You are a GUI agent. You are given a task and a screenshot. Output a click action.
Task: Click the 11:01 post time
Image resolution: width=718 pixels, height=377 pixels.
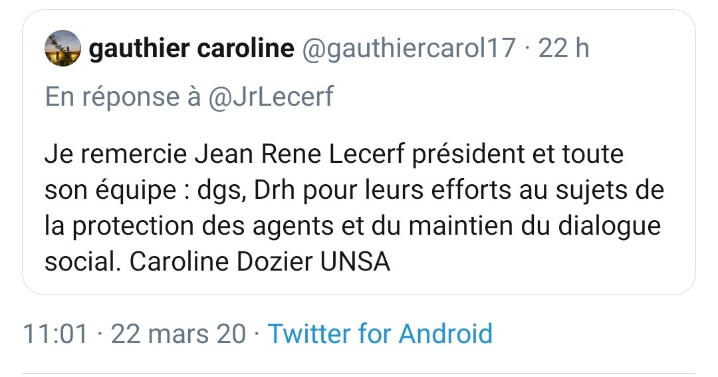pos(55,334)
